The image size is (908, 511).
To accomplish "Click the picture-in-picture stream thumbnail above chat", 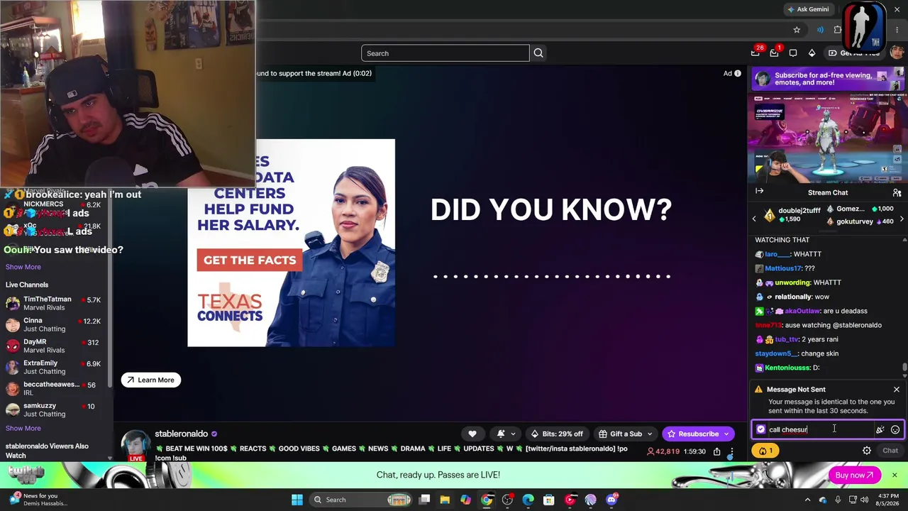I will click(x=829, y=138).
